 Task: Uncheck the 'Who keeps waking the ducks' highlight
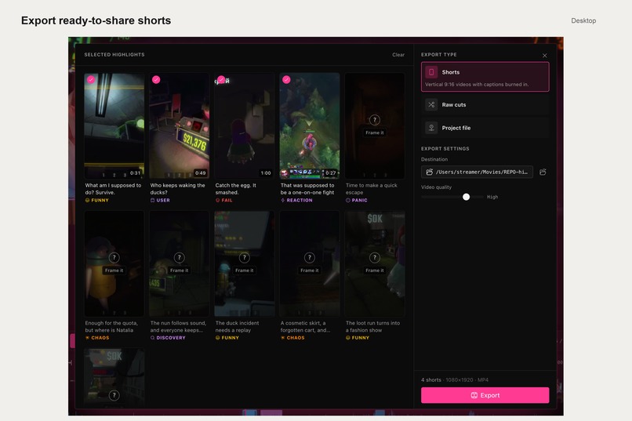[156, 79]
